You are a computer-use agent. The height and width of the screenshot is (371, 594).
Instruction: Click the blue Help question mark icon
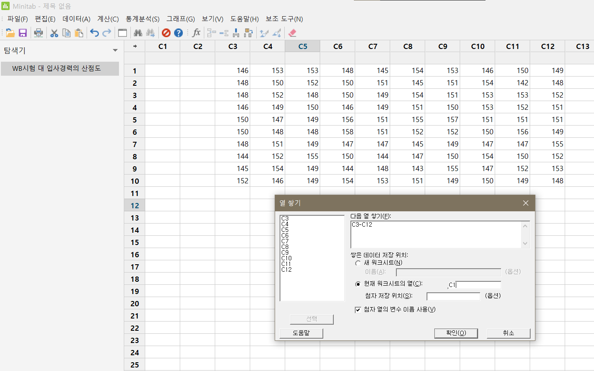coord(178,33)
